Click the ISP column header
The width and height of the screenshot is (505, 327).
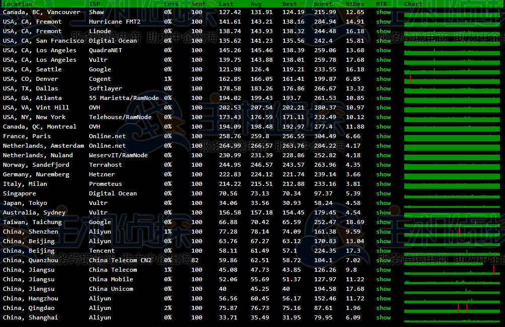[94, 4]
